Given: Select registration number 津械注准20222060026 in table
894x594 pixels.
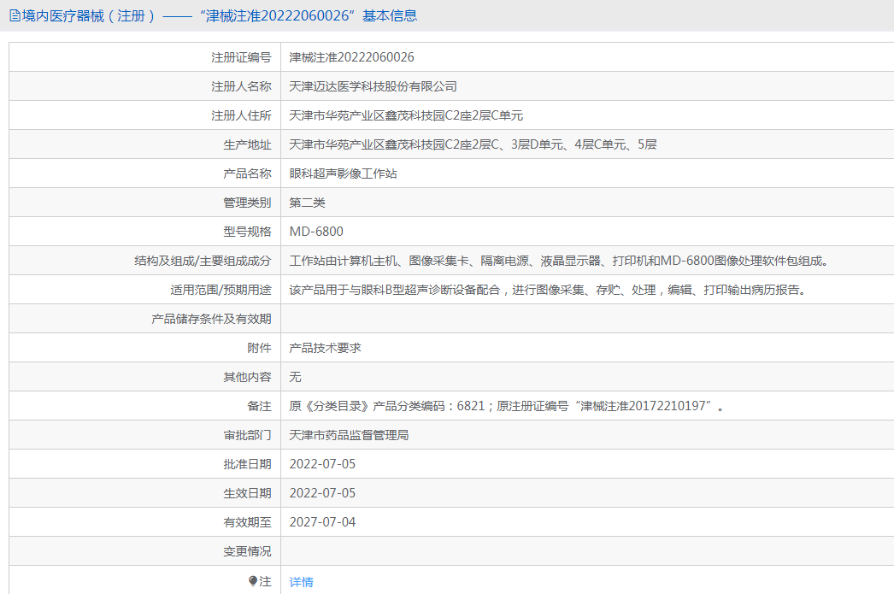Looking at the screenshot, I should (x=351, y=57).
